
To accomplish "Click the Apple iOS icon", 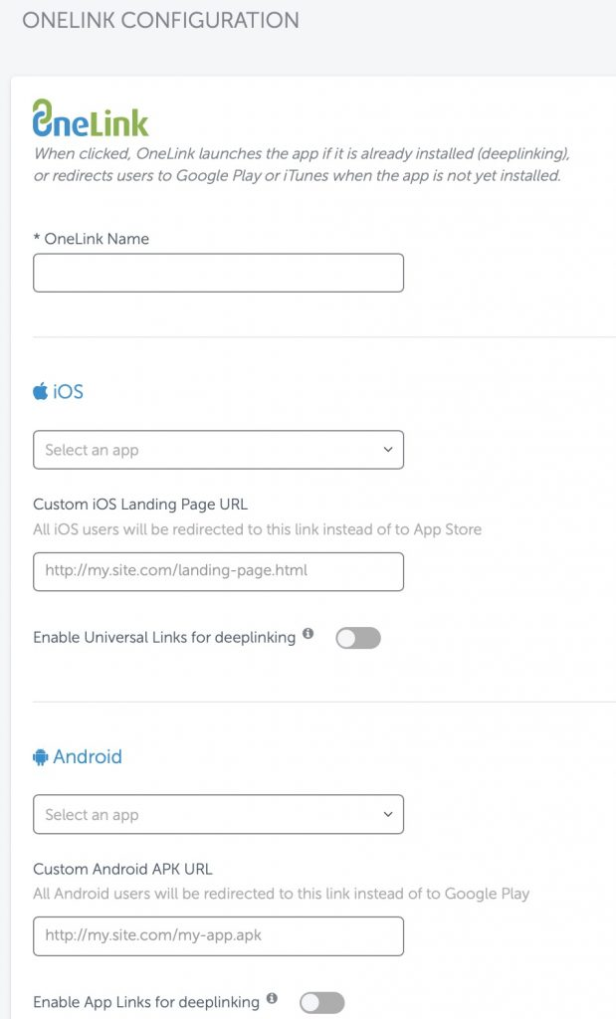I will (x=40, y=391).
